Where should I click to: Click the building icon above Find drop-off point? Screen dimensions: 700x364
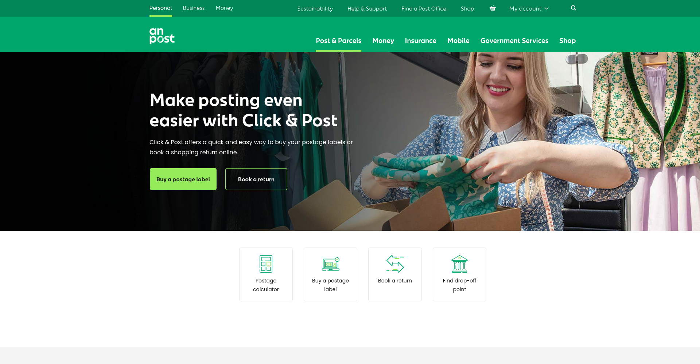(459, 264)
